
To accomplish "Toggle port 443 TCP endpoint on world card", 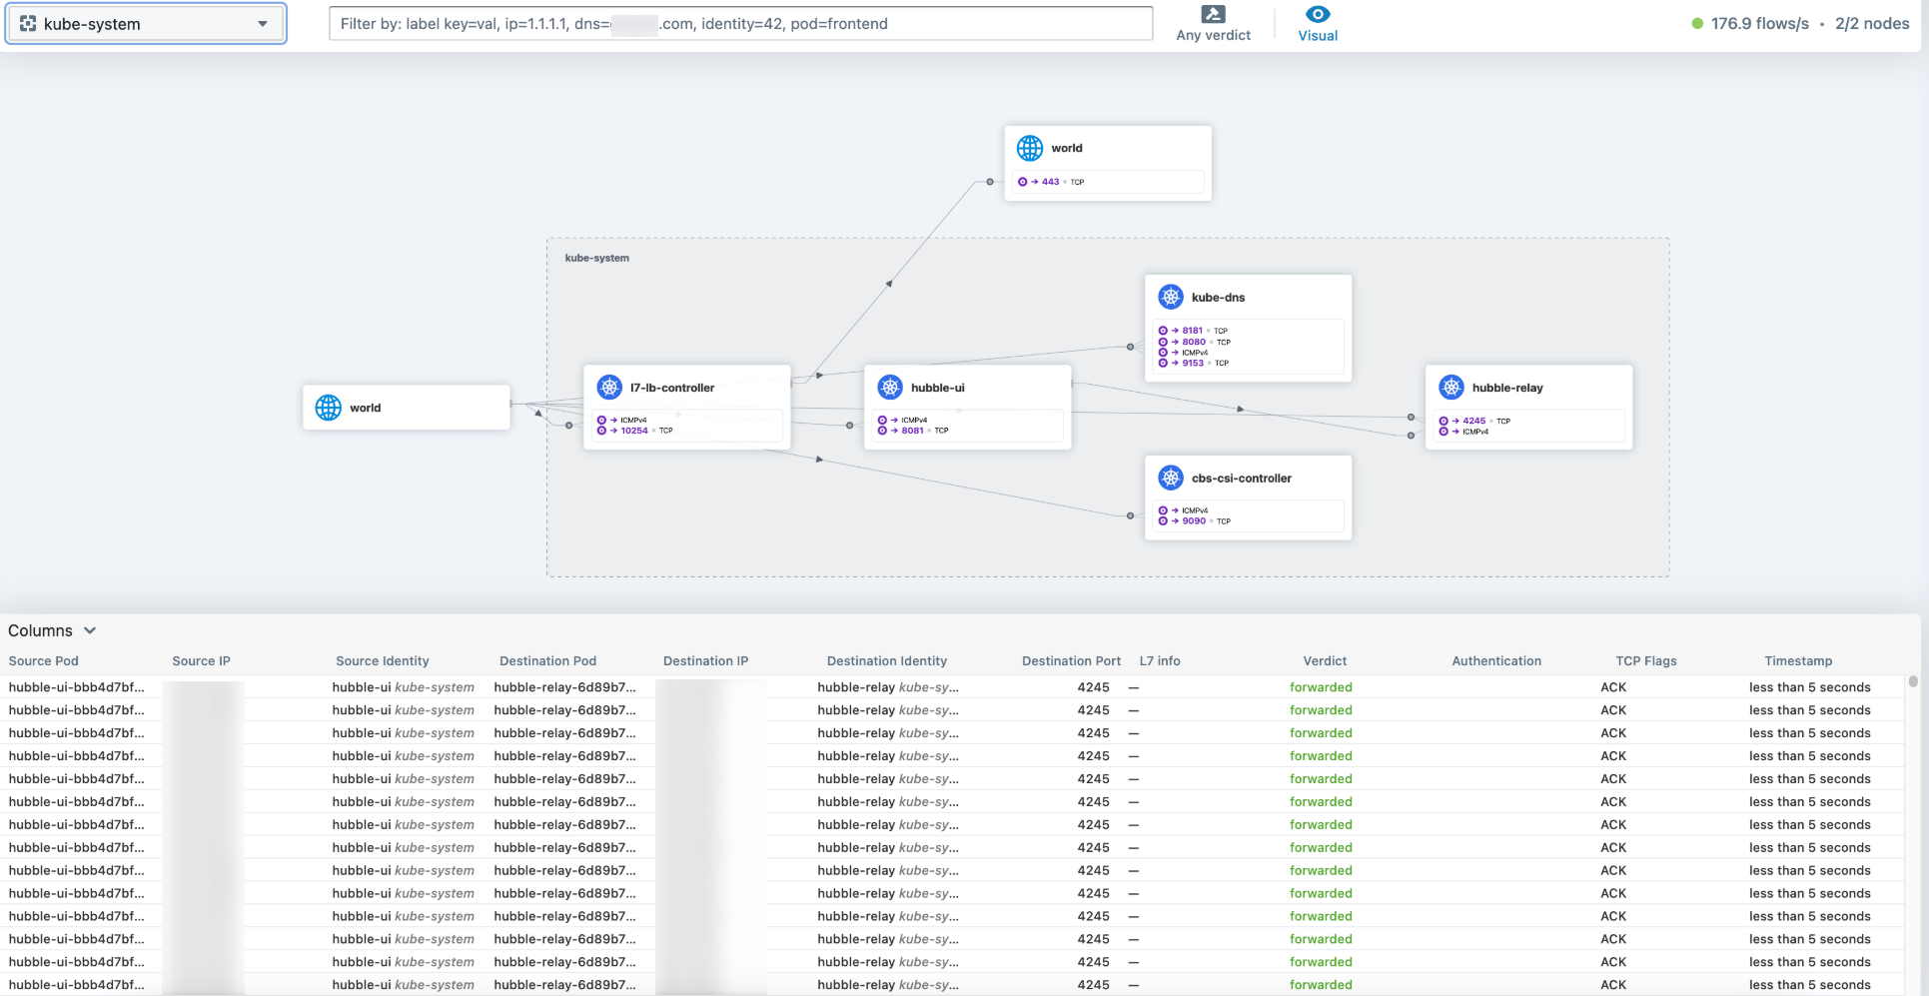I will click(x=1049, y=182).
